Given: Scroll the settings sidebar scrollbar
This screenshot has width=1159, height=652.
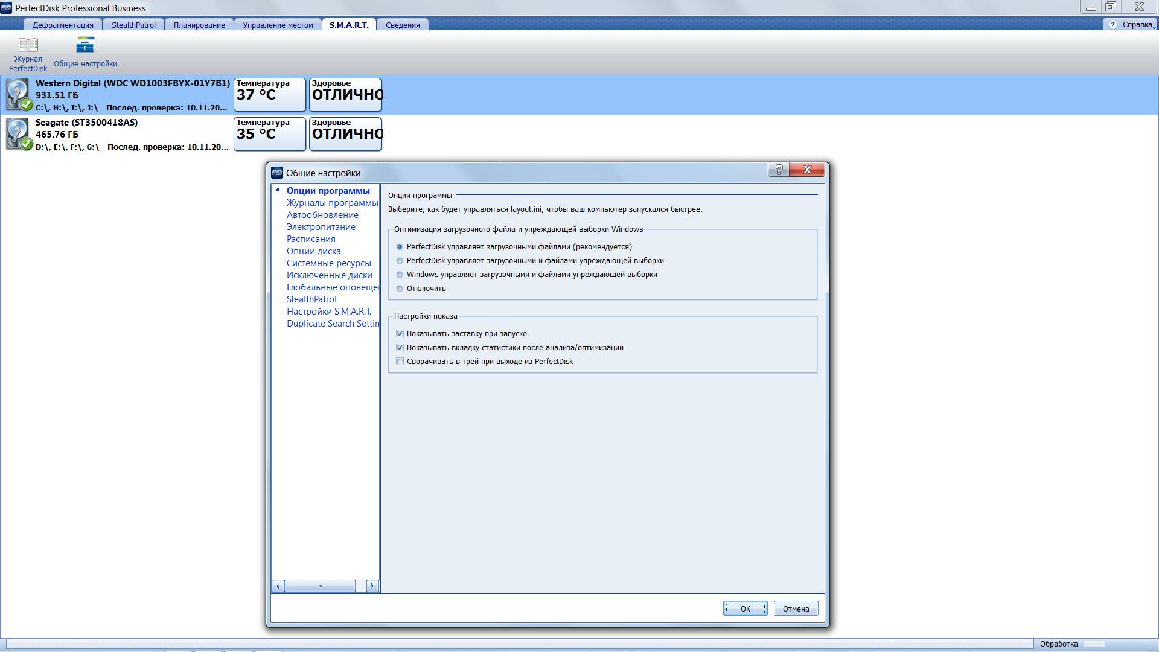Looking at the screenshot, I should (x=319, y=586).
